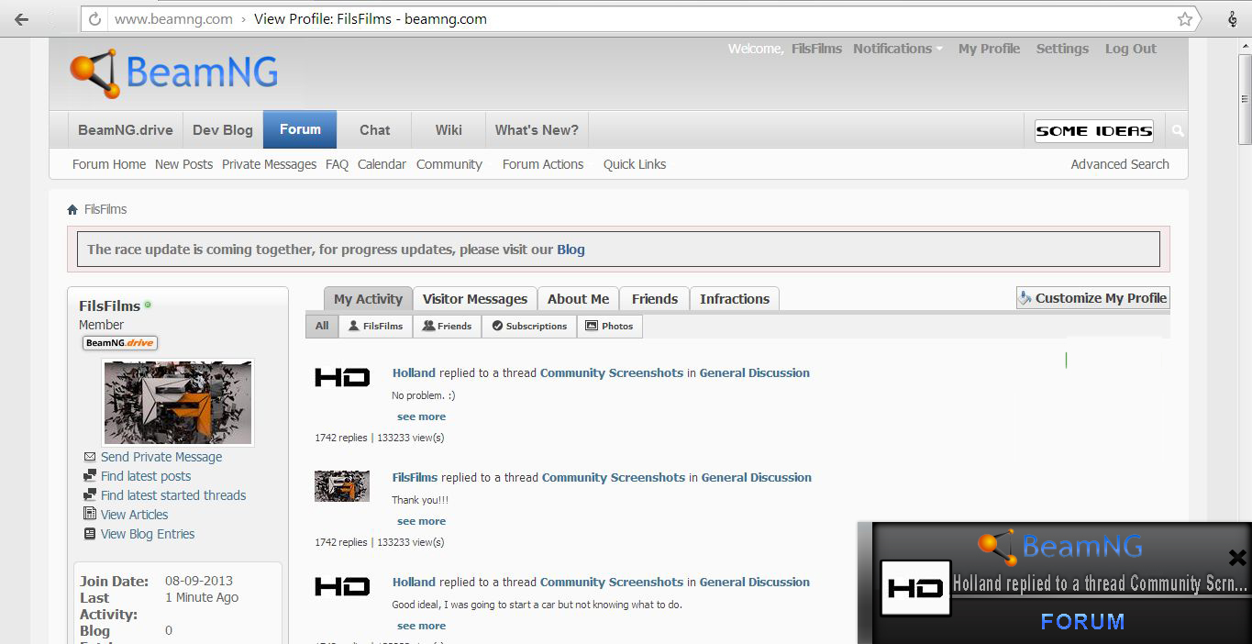The height and width of the screenshot is (644, 1252).
Task: Click the browser address bar
Action: click(638, 18)
